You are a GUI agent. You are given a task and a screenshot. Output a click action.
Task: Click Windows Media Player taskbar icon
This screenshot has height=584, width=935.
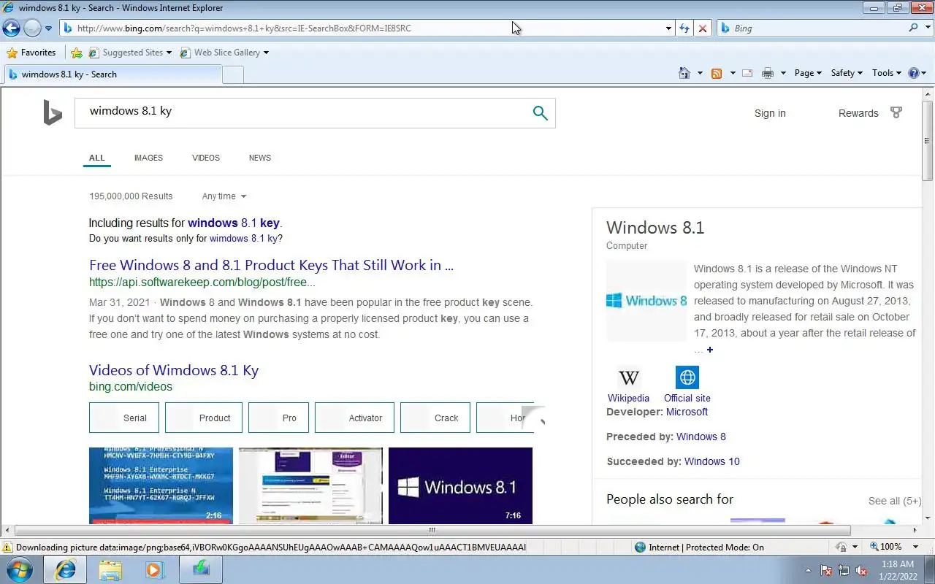[154, 569]
